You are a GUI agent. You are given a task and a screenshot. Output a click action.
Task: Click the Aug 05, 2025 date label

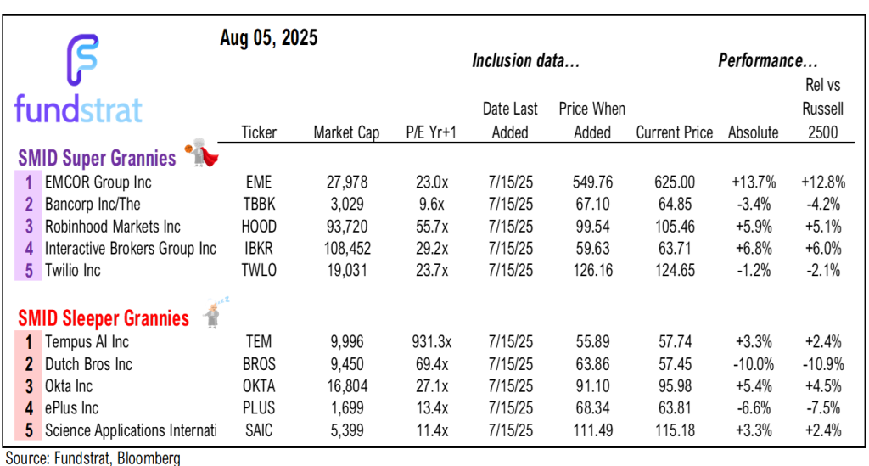click(269, 38)
